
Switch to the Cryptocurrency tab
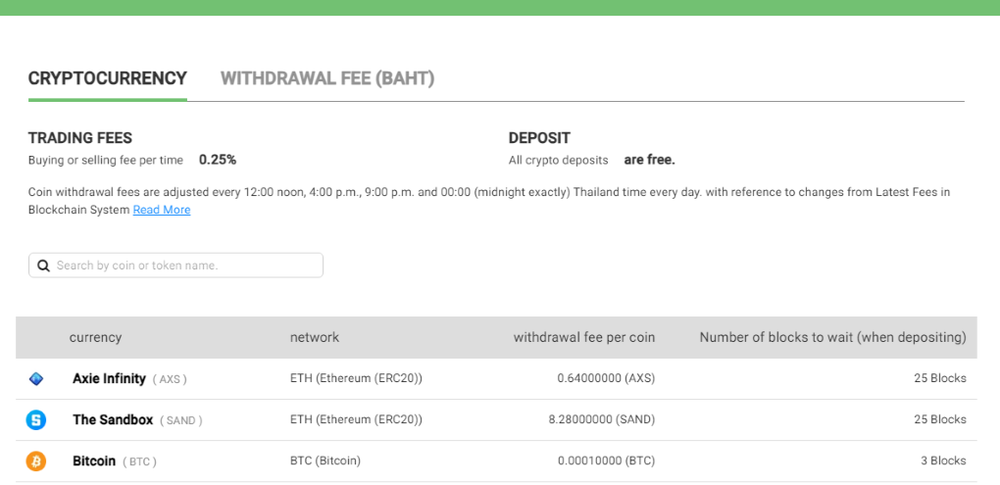(107, 78)
